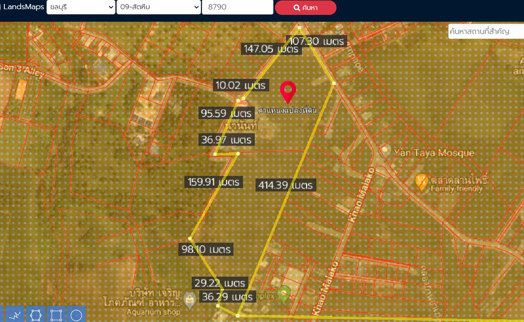The width and height of the screenshot is (524, 322).
Task: Click the 98.10 เมตร measurement label
Action: (206, 249)
